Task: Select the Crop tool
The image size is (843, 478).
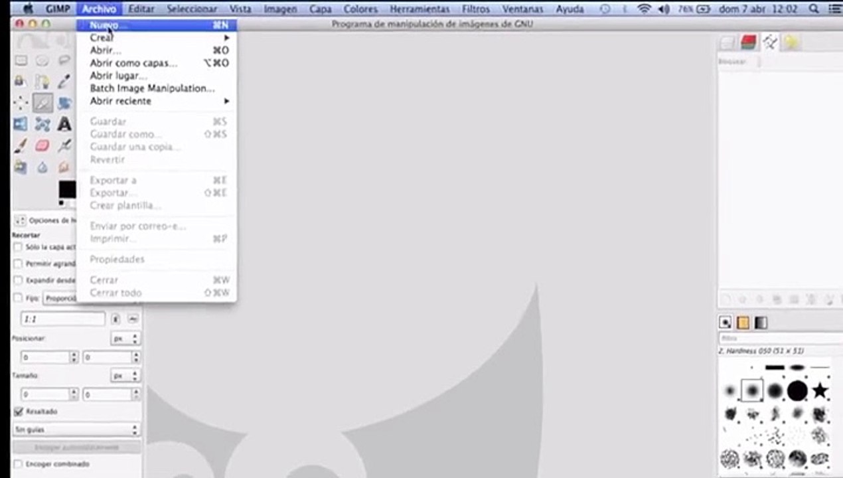Action: 42,103
